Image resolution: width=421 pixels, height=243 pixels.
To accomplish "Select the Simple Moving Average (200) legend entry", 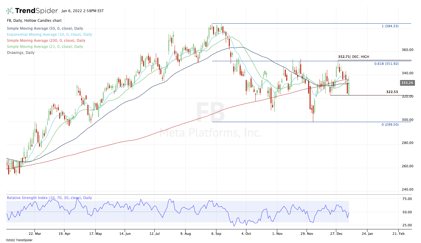I will click(x=46, y=41).
